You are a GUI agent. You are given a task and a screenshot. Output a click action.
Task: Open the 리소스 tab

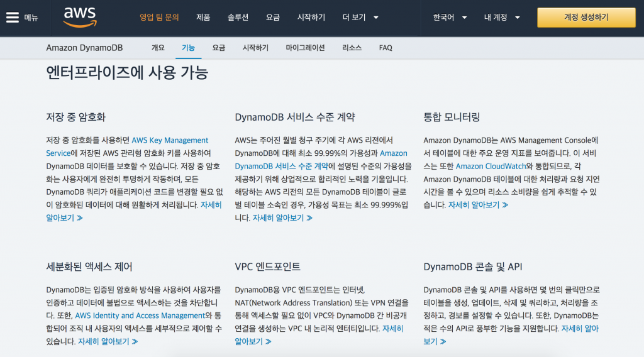point(352,48)
